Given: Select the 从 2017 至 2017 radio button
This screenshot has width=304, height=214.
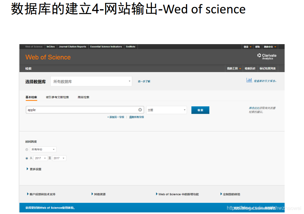Looking at the screenshot, I should (x=27, y=158).
